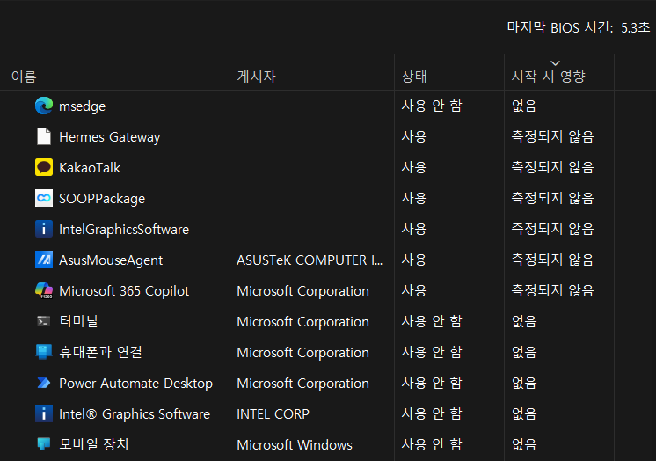Click the 마지막 BIOS 시간 5.3초 label
Viewport: 656px width, 461px height.
pyautogui.click(x=579, y=27)
